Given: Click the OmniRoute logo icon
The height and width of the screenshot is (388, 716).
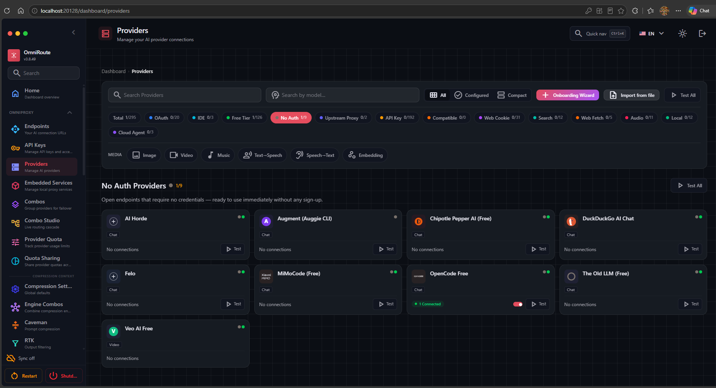Looking at the screenshot, I should (14, 55).
